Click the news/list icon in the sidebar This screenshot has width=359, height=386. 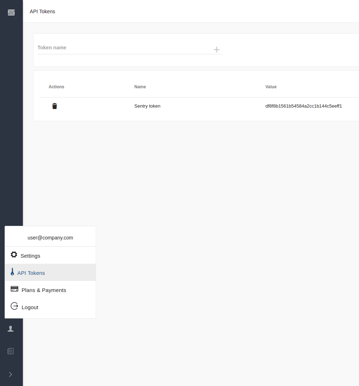[10, 351]
